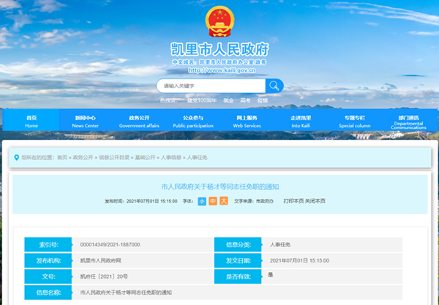Click the national emblem logo
The image size is (439, 305).
[219, 23]
